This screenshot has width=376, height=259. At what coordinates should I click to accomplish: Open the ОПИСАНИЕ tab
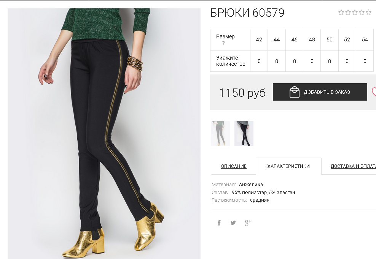coord(234,166)
